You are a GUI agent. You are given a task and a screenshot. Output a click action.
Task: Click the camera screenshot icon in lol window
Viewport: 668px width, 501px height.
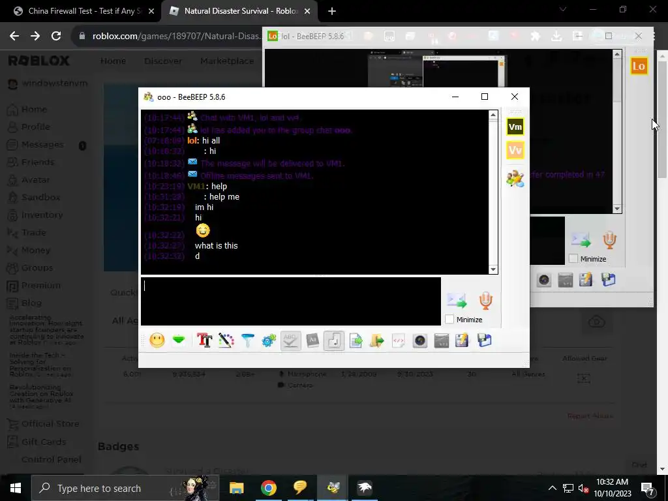544,280
